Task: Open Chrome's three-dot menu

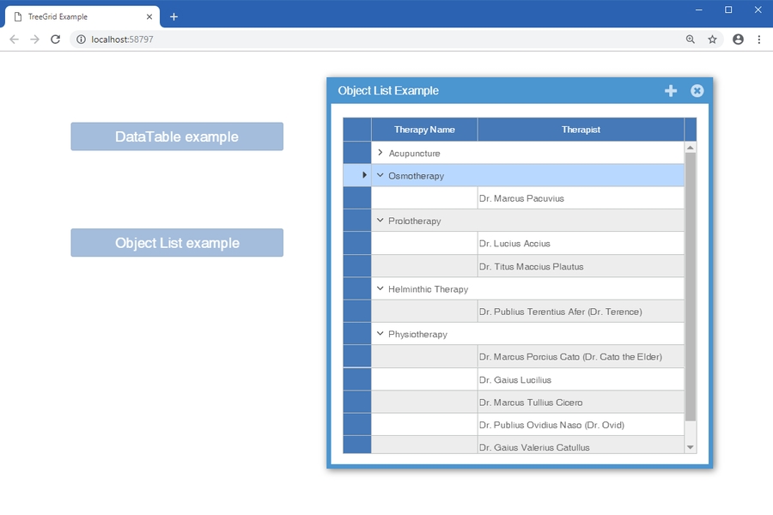Action: click(759, 39)
